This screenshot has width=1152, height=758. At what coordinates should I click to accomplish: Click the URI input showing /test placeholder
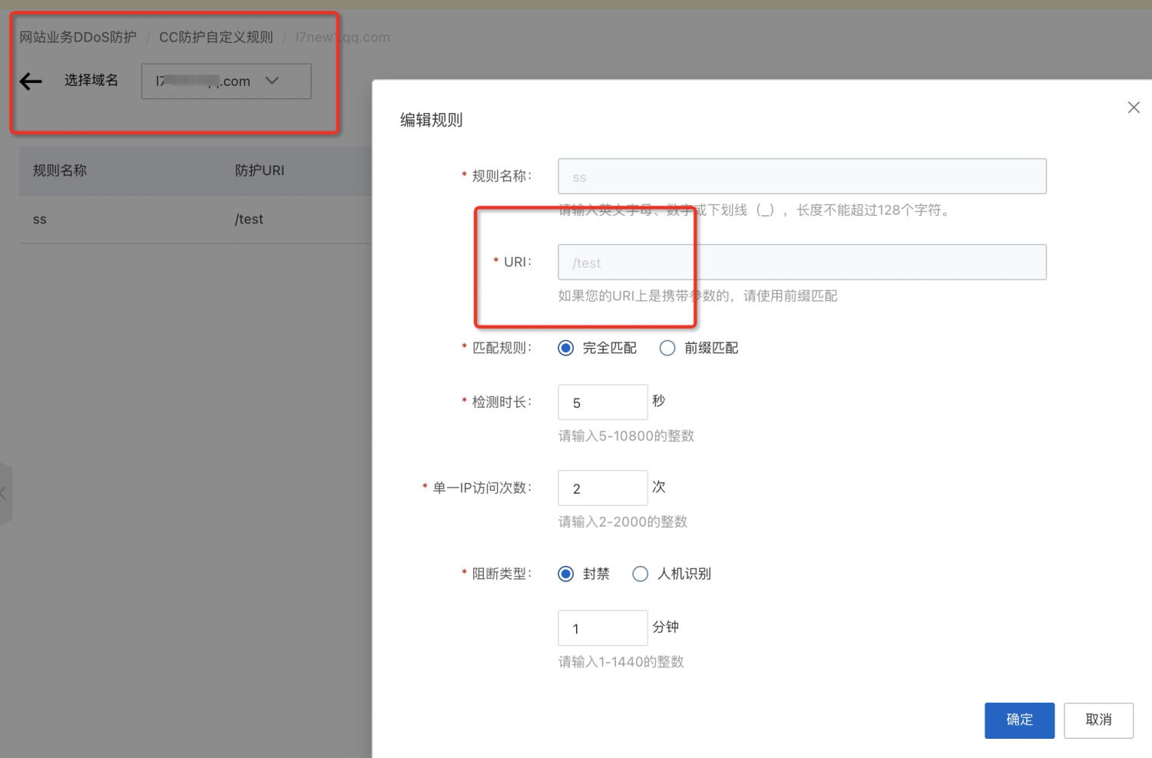coord(802,262)
